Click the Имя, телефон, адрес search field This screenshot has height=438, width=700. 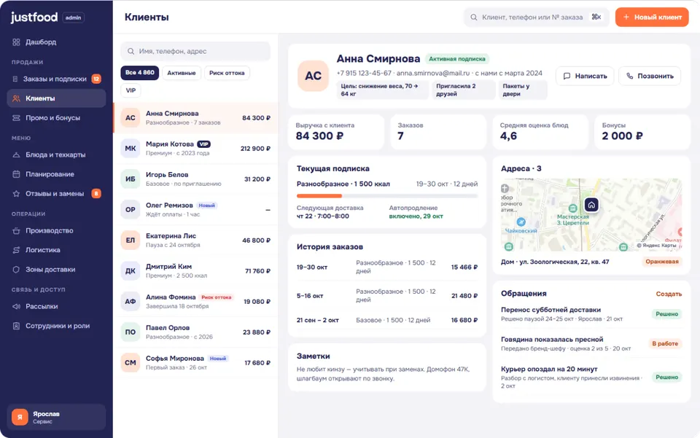click(x=195, y=51)
